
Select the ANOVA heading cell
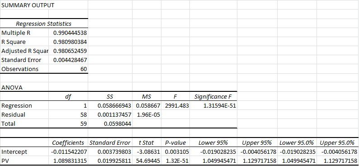(24, 87)
